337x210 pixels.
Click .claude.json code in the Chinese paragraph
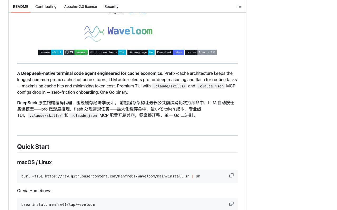point(84,115)
